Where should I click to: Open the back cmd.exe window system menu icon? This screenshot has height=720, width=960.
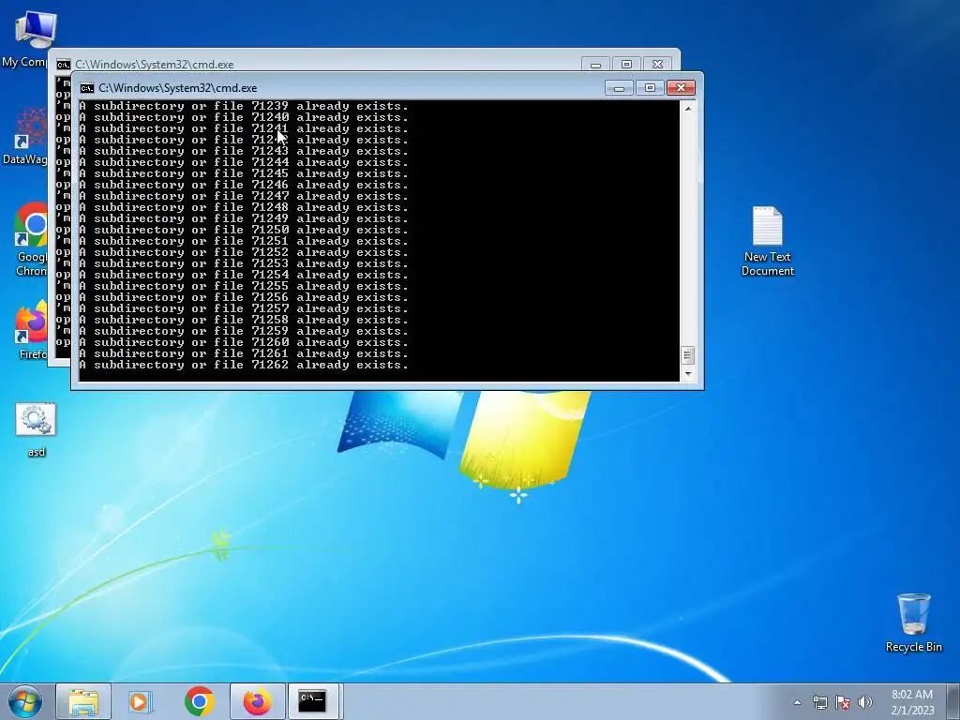63,65
